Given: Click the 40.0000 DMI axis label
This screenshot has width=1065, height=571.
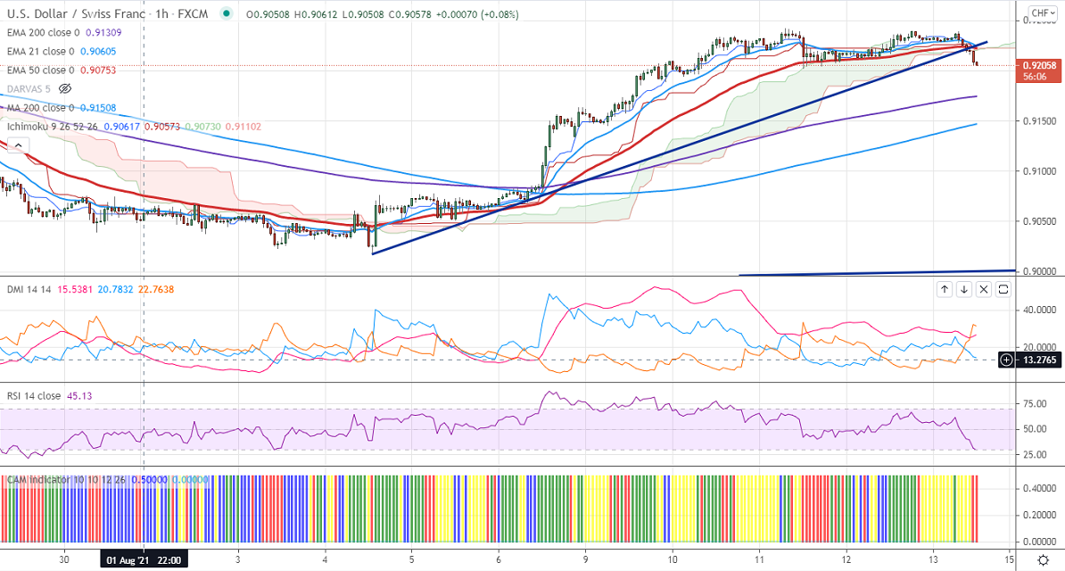Looking at the screenshot, I should [x=1039, y=310].
